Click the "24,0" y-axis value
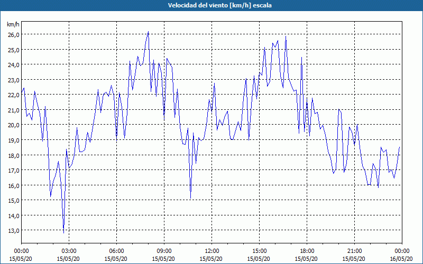 click(13, 65)
